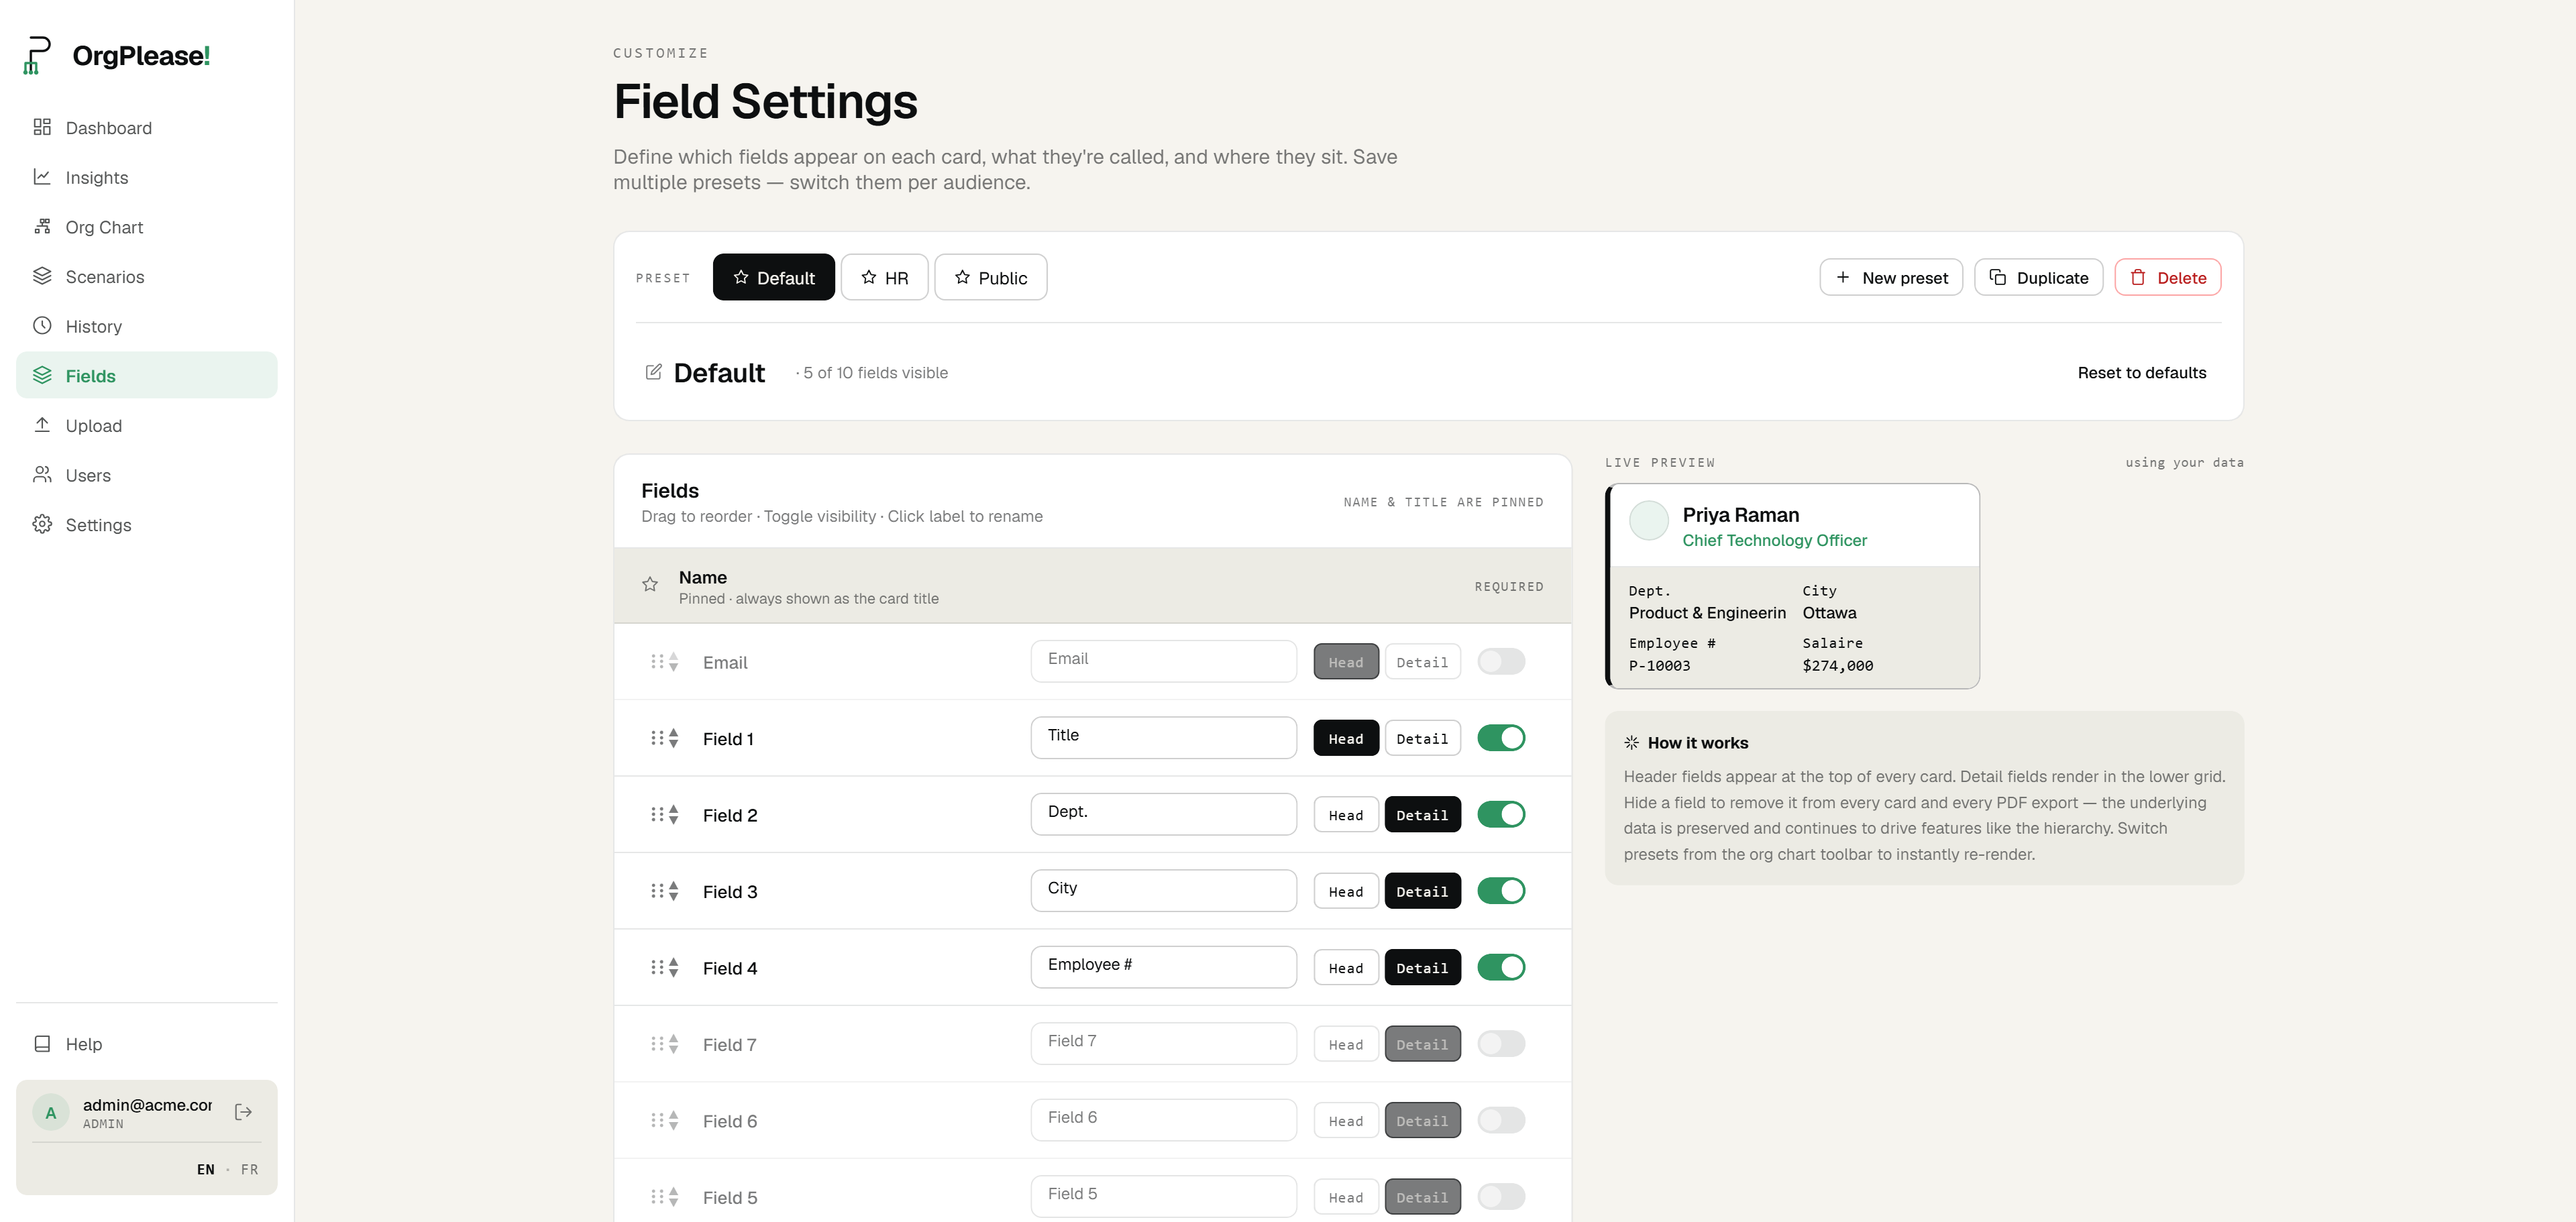Switch language to FR
This screenshot has width=2576, height=1222.
[x=249, y=1169]
